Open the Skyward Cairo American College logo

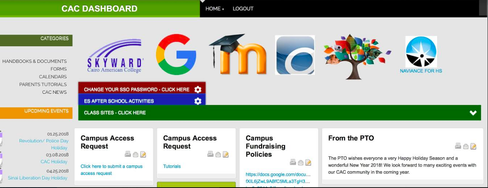[115, 56]
